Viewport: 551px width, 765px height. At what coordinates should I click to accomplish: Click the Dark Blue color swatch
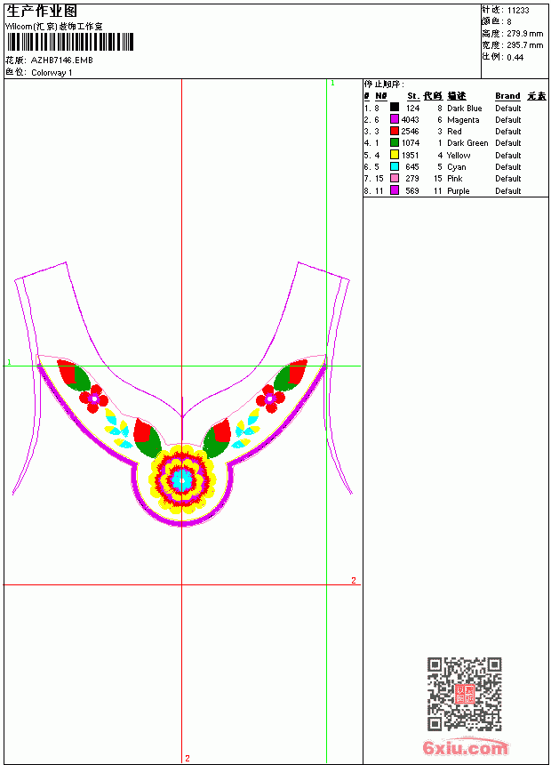tap(395, 108)
